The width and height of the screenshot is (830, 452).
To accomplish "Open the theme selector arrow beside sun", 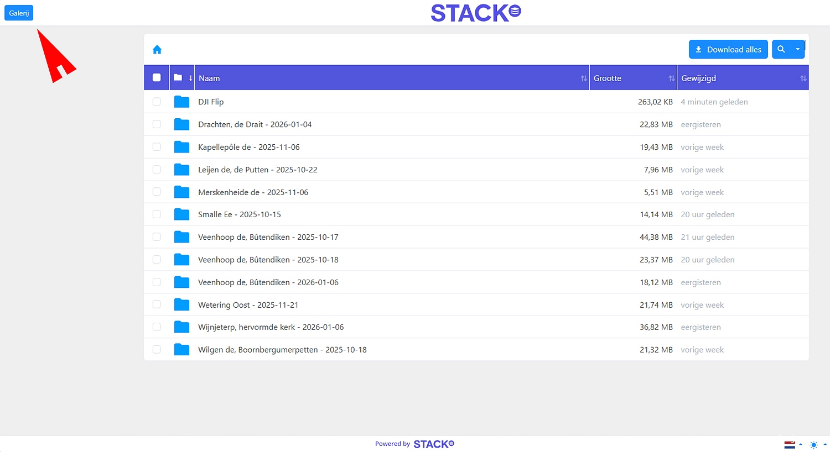I will 825,444.
